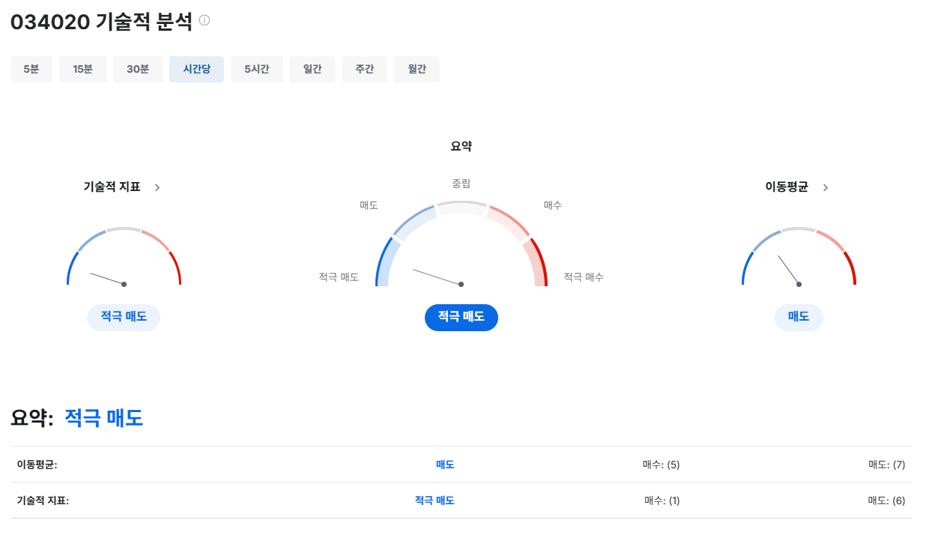Open the 적극 매도 summary link
Screen dimensions: 926x535
(x=105, y=417)
